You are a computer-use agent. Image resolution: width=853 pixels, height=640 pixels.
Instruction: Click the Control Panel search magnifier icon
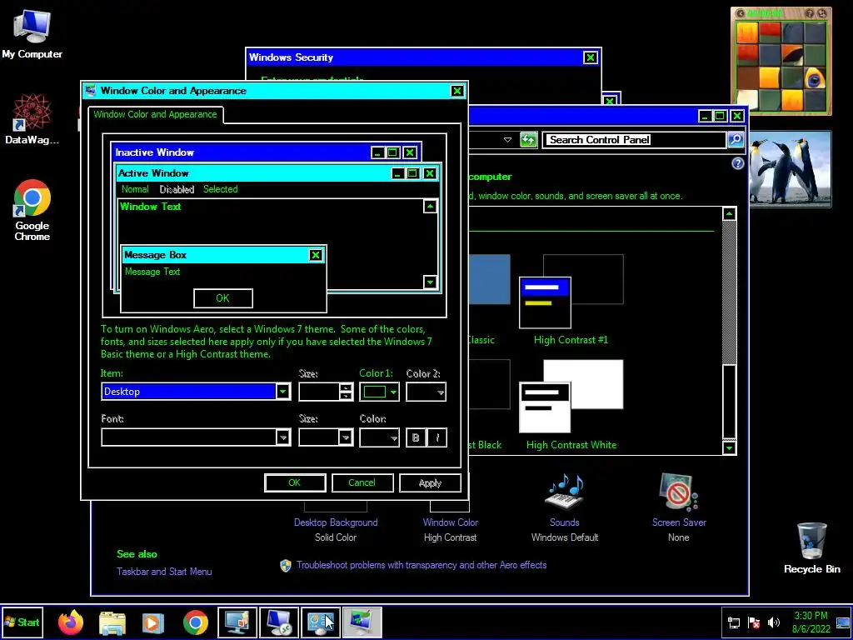coord(736,140)
